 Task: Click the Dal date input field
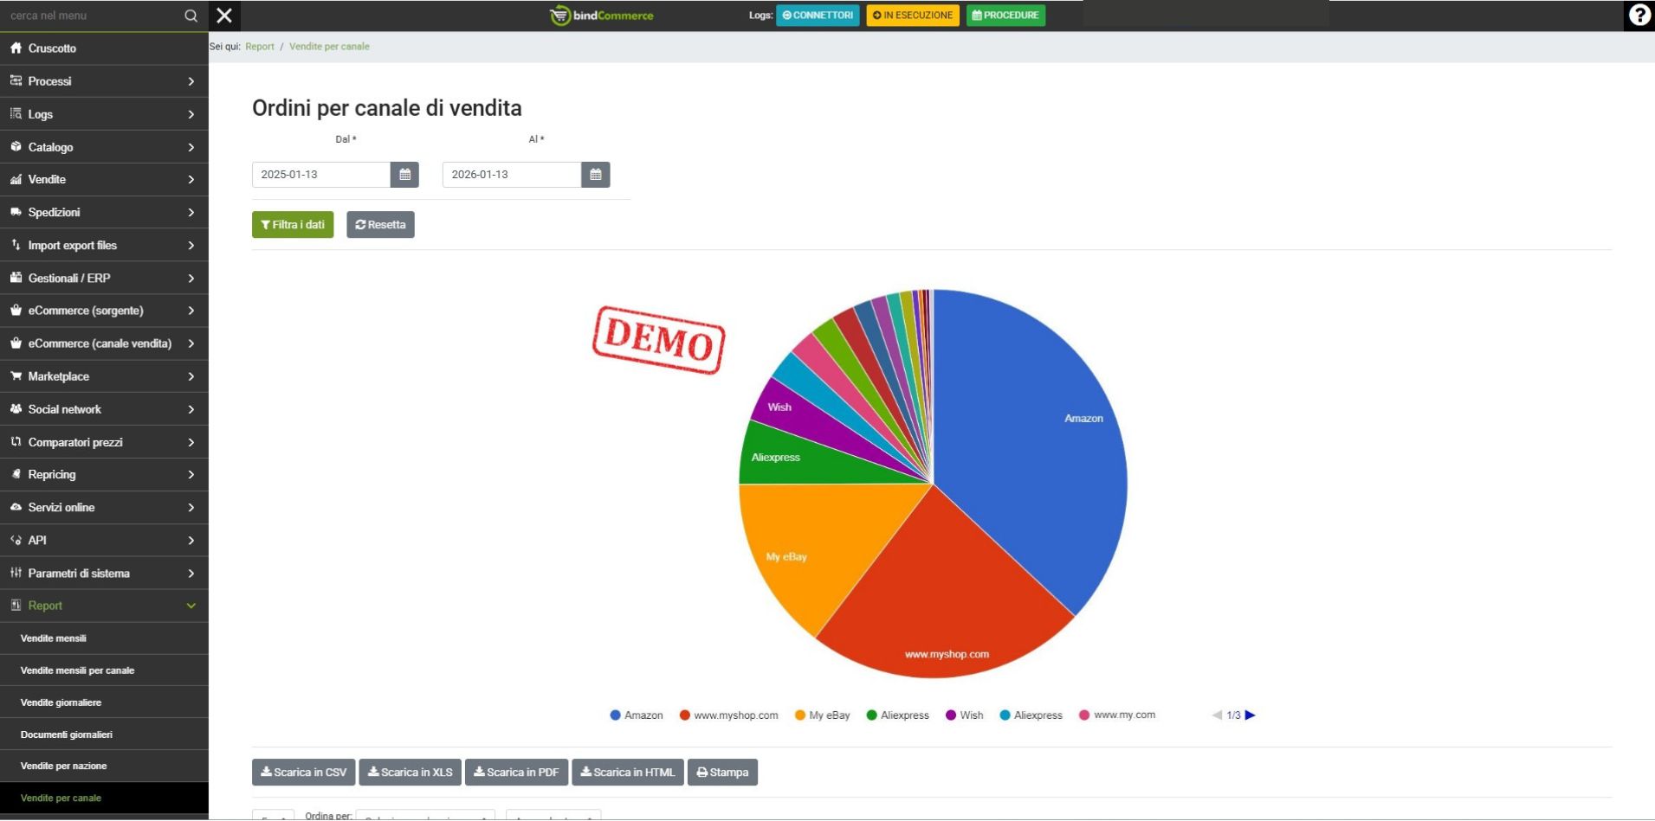320,175
